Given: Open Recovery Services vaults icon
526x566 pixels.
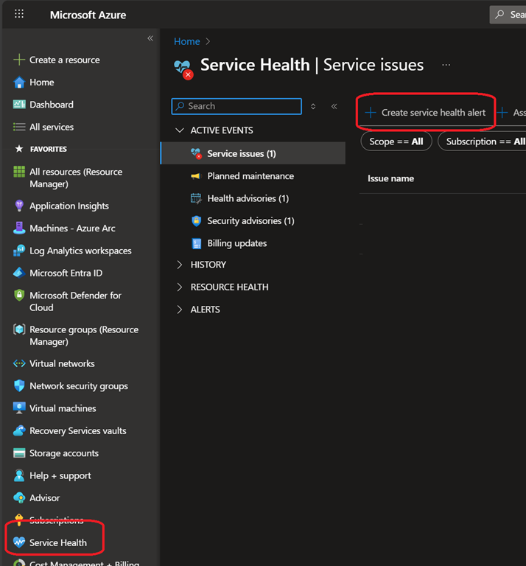Looking at the screenshot, I should (19, 430).
